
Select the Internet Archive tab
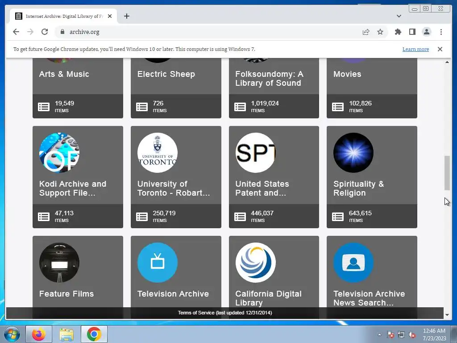point(63,16)
